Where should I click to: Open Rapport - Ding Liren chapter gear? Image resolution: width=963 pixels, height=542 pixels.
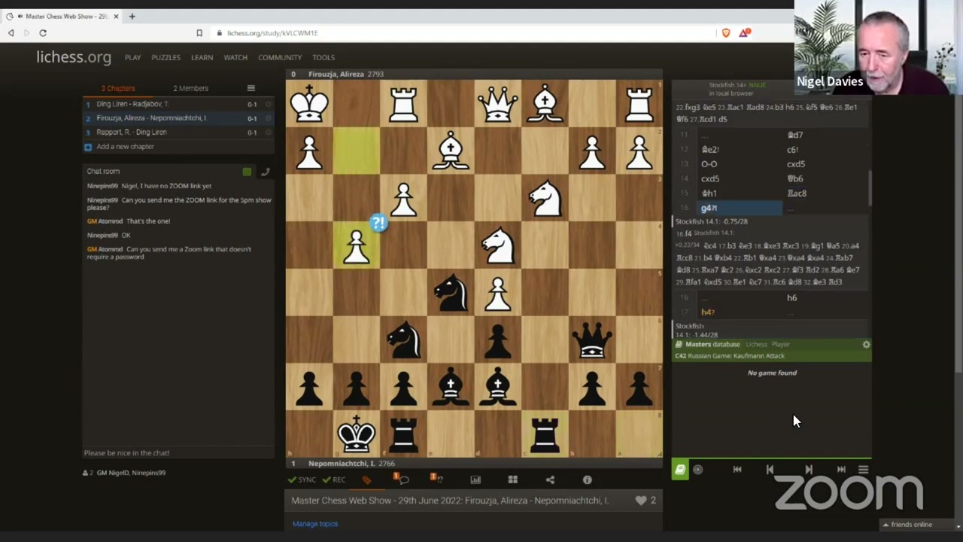268,132
